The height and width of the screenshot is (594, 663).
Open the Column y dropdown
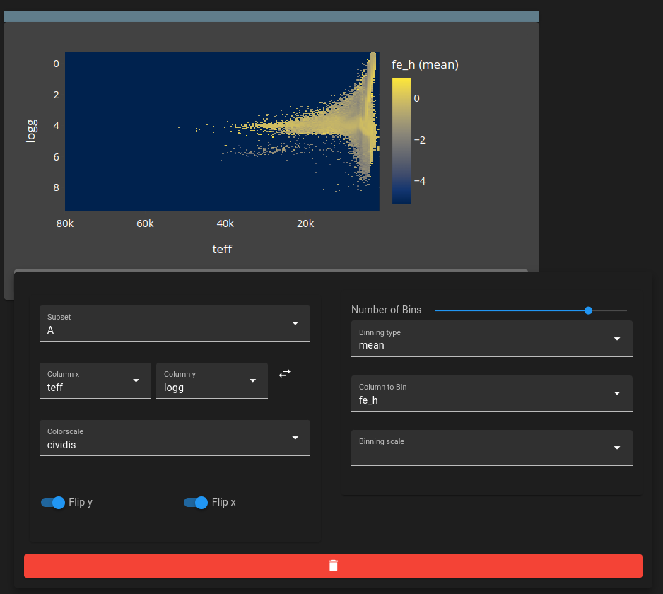point(212,380)
